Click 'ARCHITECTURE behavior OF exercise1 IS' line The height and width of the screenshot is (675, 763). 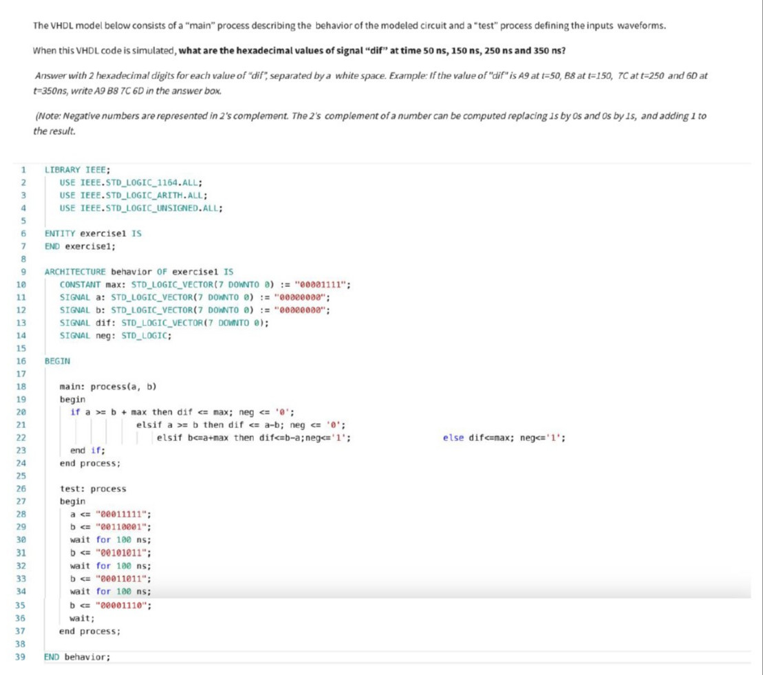(139, 272)
